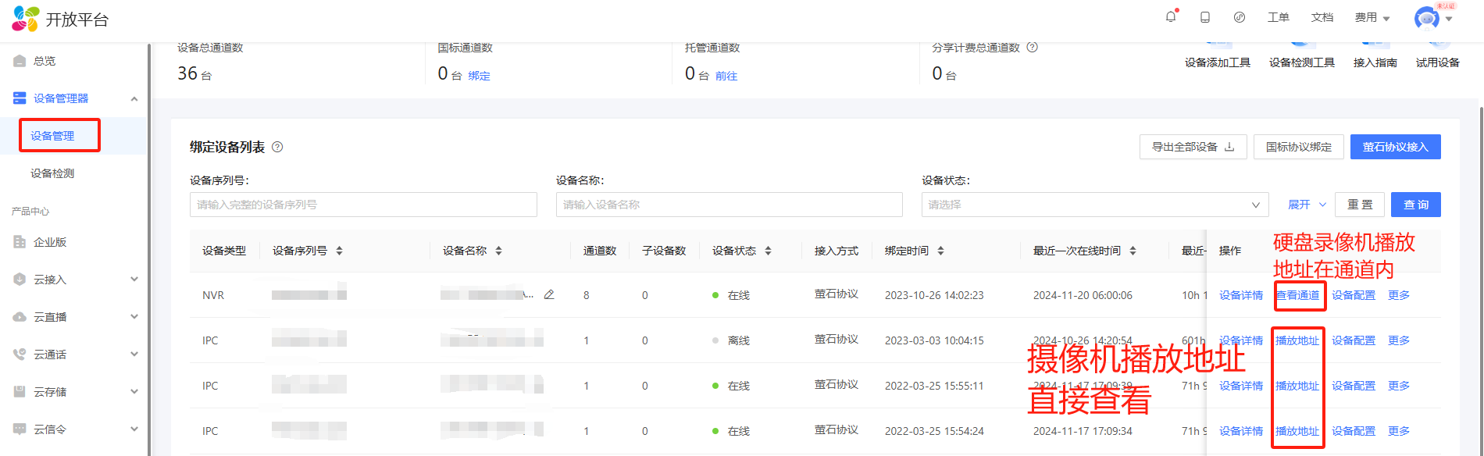Open 设备检测 in the sidebar
This screenshot has width=1484, height=456.
click(52, 173)
